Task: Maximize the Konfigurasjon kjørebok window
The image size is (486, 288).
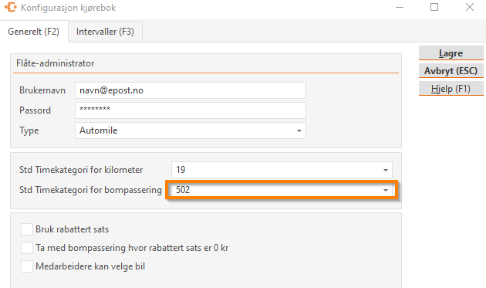Action: 434,7
